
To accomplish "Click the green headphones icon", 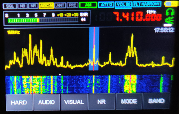I will click(170, 12).
